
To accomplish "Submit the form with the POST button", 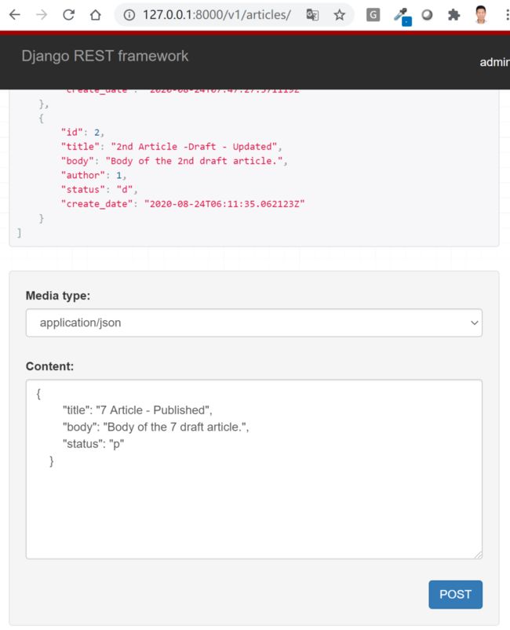I will point(455,594).
